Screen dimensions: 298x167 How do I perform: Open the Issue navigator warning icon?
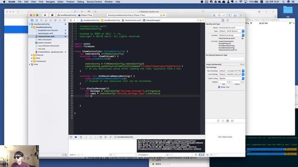pyautogui.click(x=46, y=20)
